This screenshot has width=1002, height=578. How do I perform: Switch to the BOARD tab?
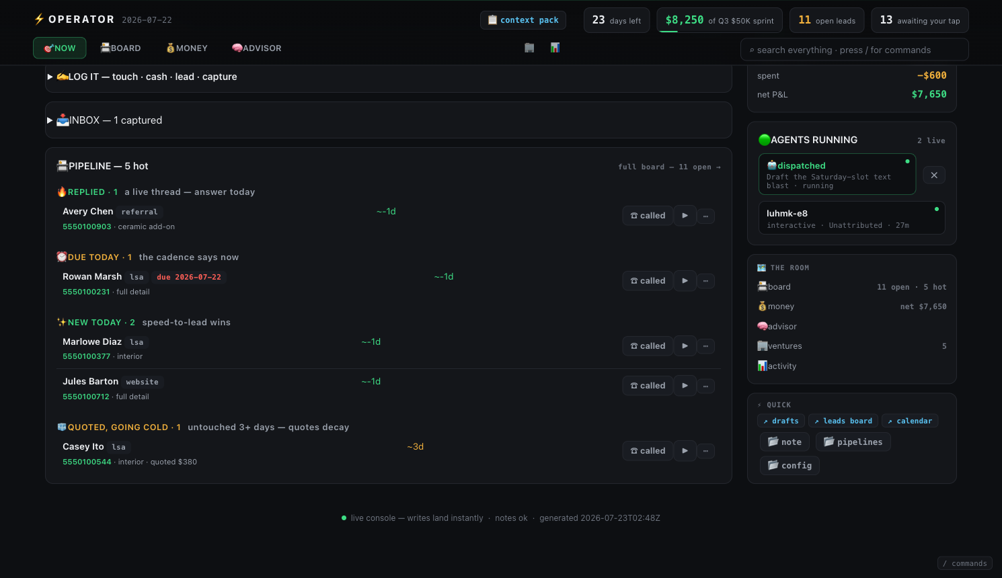click(x=120, y=48)
